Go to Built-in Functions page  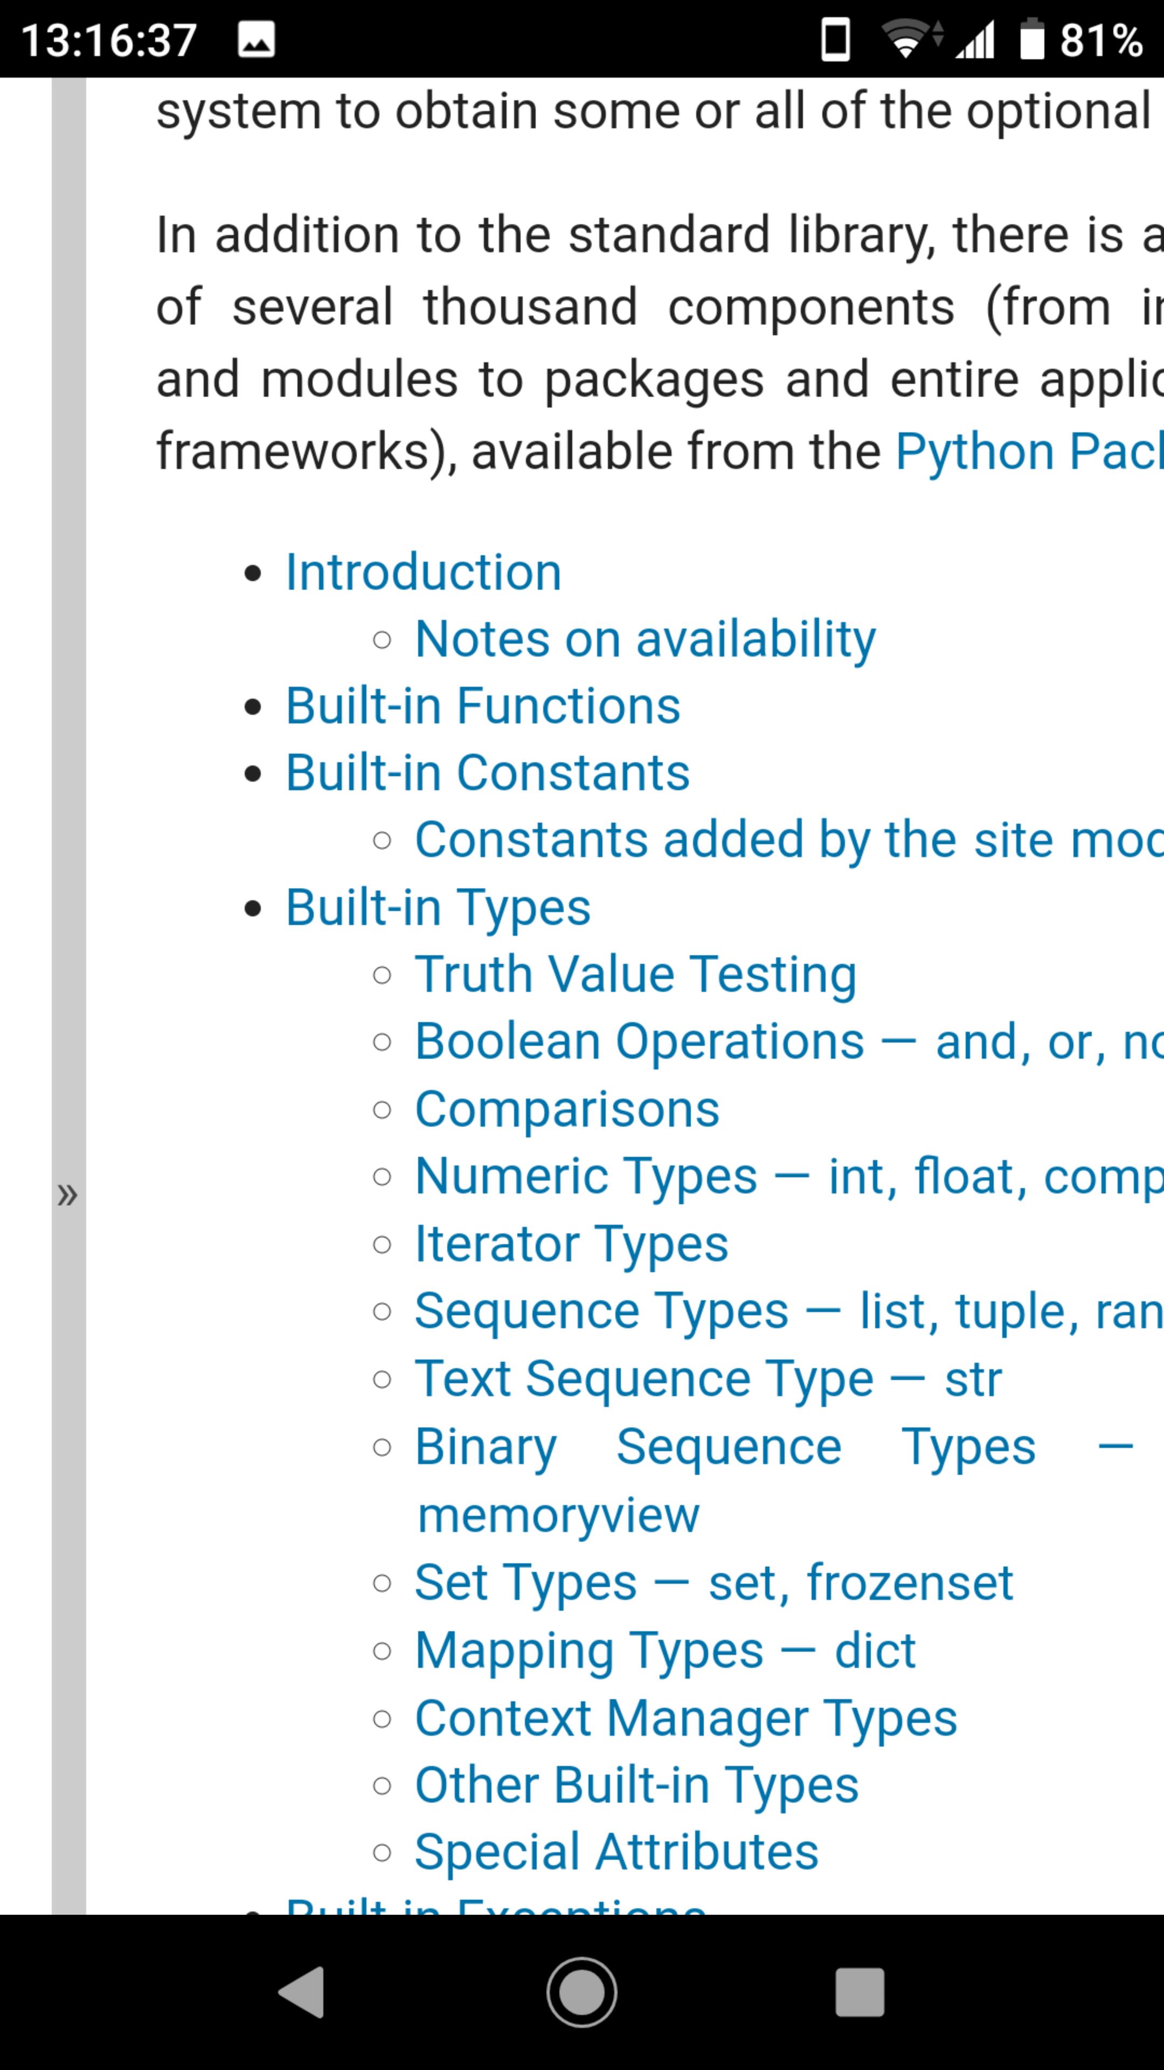[483, 706]
